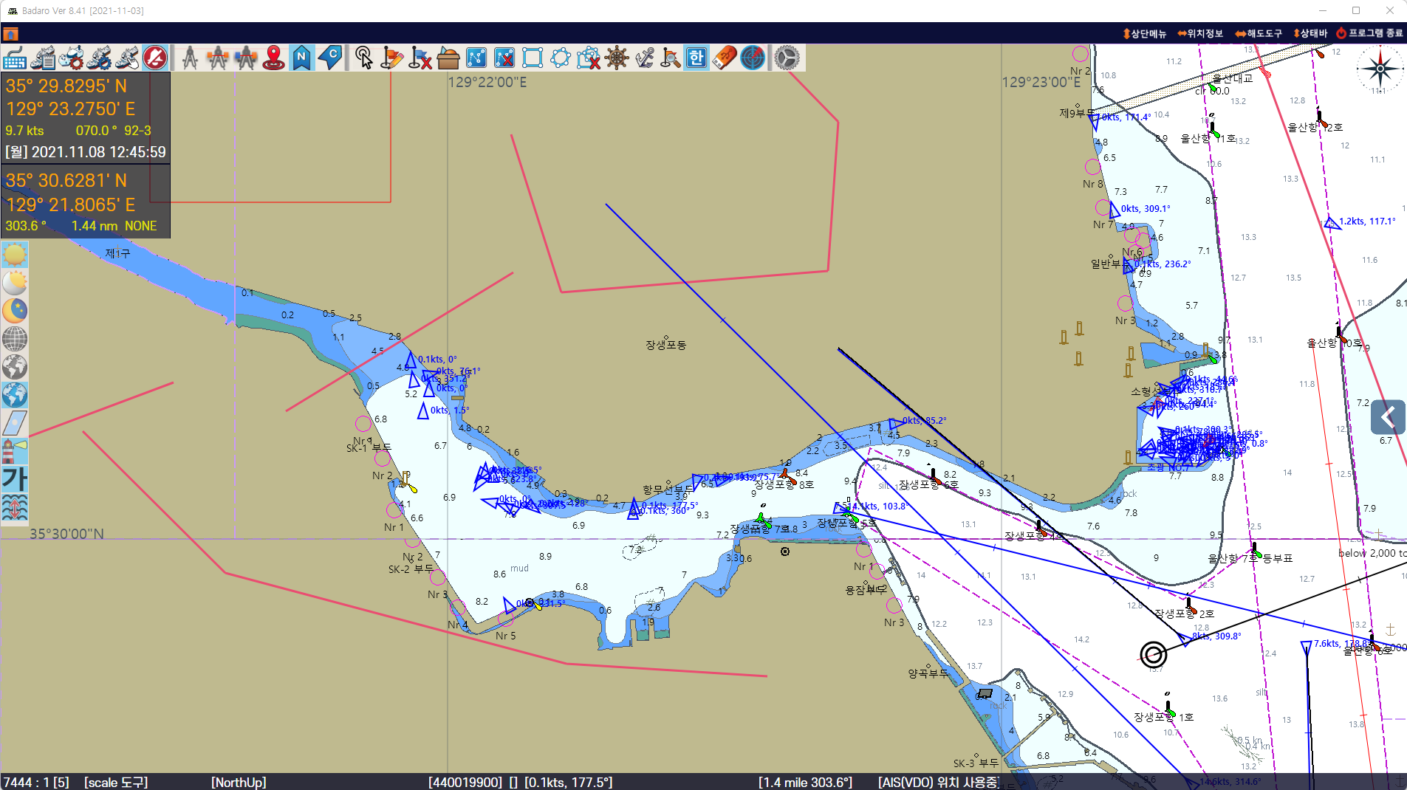1407x790 pixels.
Task: Click the 35° 30.6281' N cursor latitude
Action: (x=66, y=181)
